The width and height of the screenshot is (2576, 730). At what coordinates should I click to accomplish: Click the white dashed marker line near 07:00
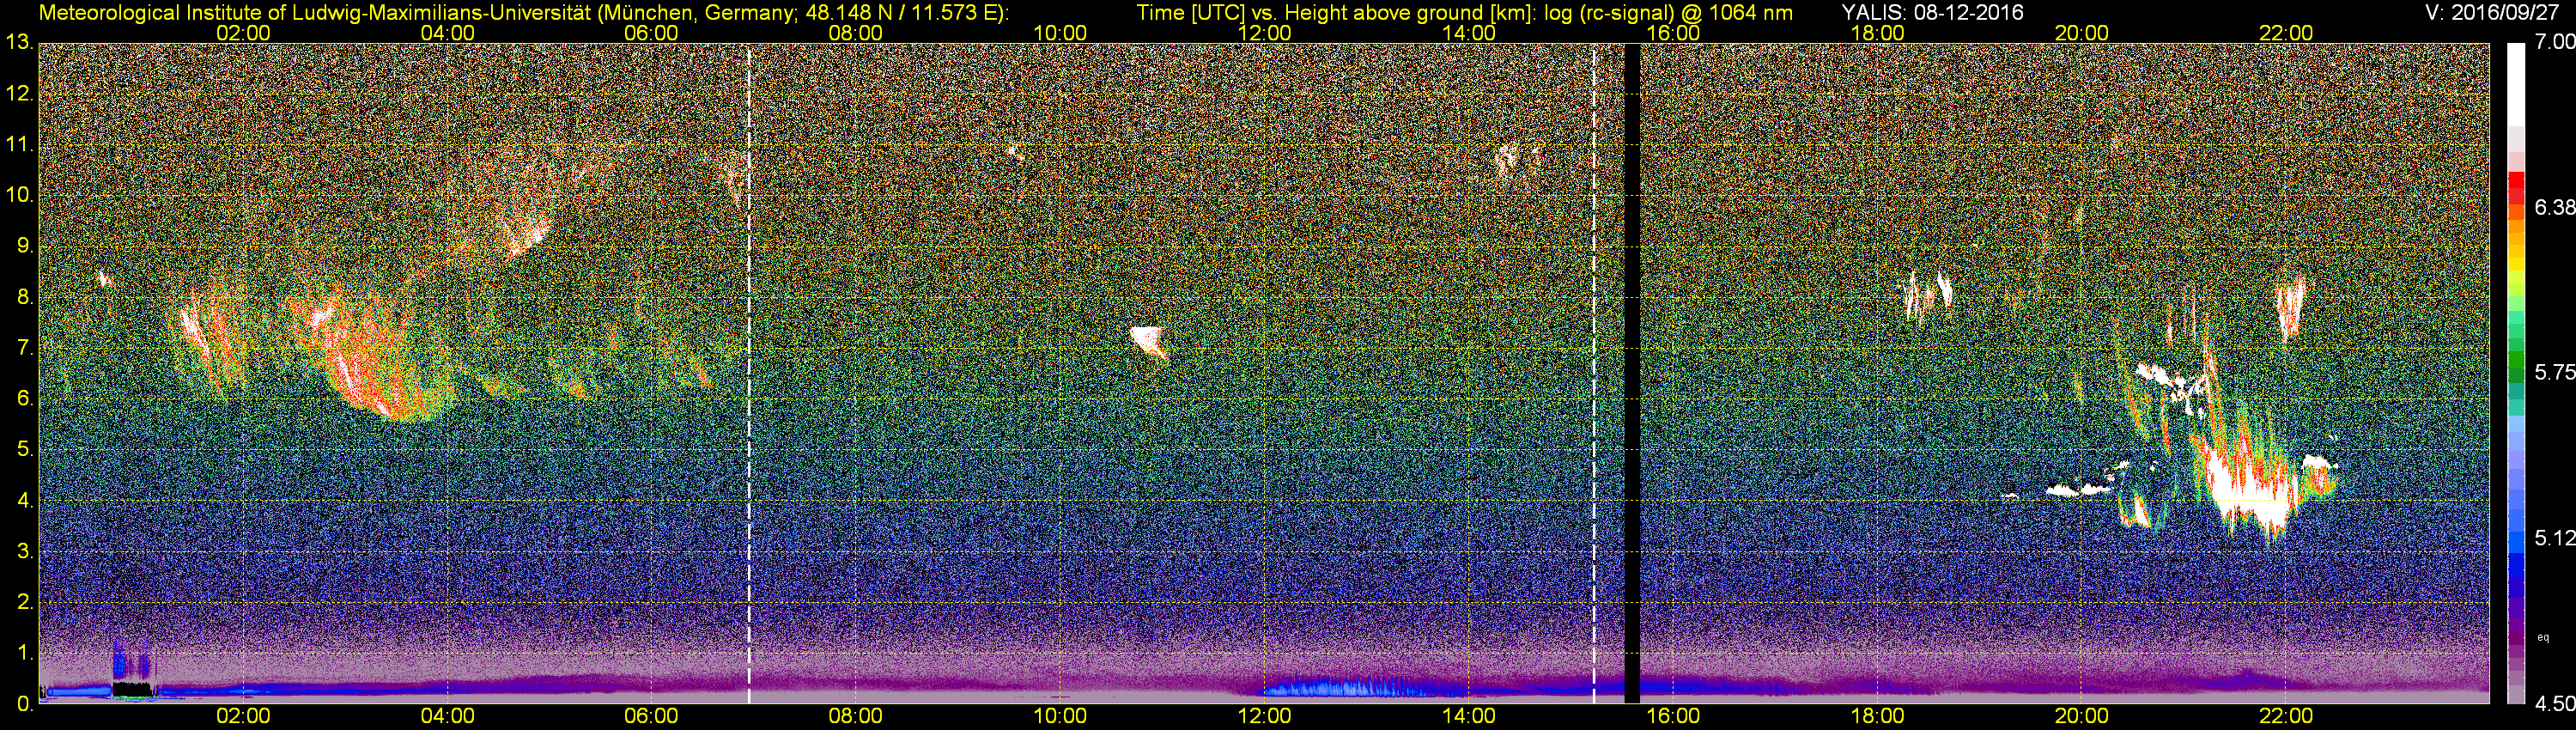pos(749,374)
